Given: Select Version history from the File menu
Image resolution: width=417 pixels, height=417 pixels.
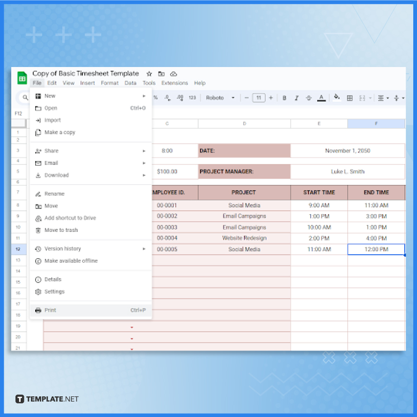Looking at the screenshot, I should [x=62, y=248].
